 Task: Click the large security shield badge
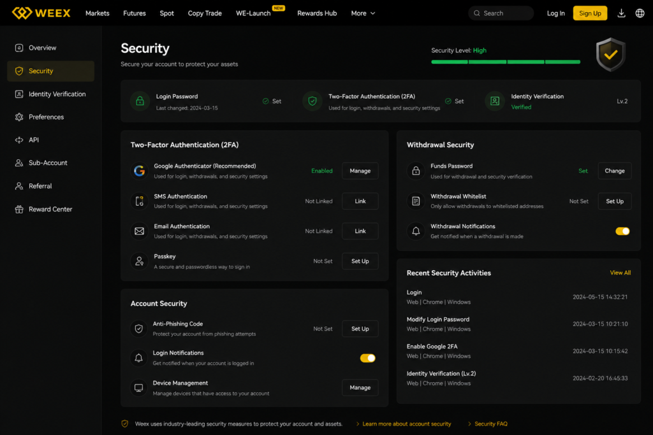(610, 55)
